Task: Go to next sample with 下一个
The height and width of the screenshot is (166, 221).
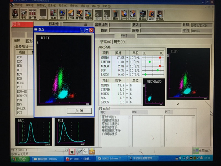Action: pos(133,14)
